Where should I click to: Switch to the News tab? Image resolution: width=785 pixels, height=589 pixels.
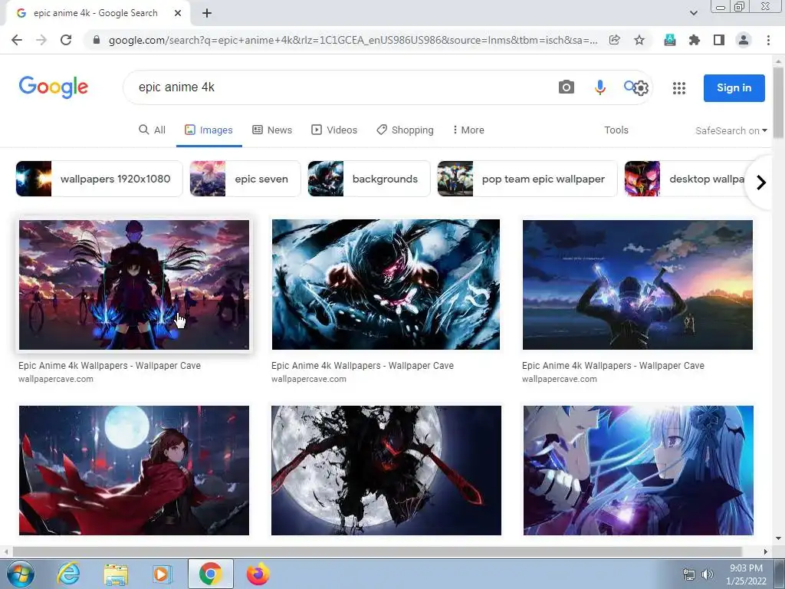click(x=272, y=130)
